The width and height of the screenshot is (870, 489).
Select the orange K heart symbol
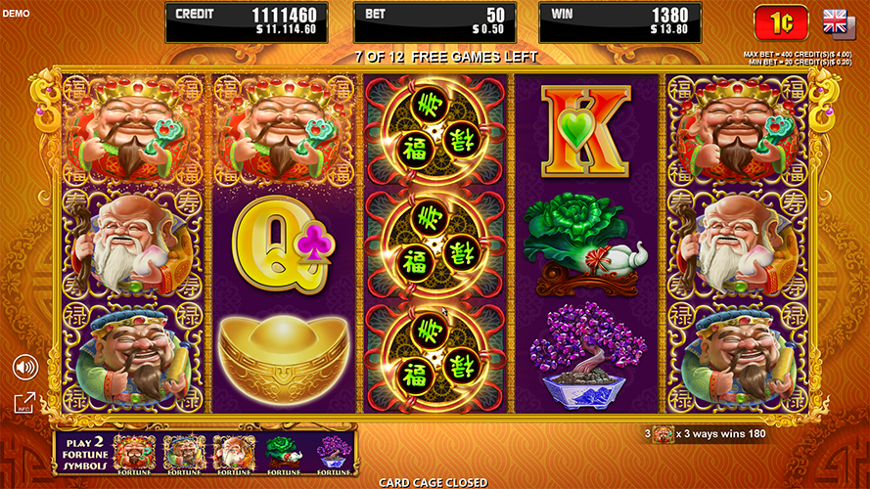(586, 131)
